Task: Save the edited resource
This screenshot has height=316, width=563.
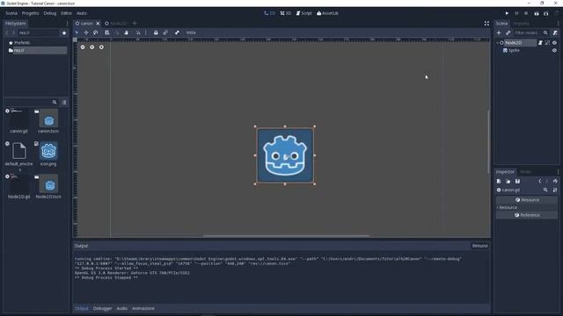Action: coord(517,182)
